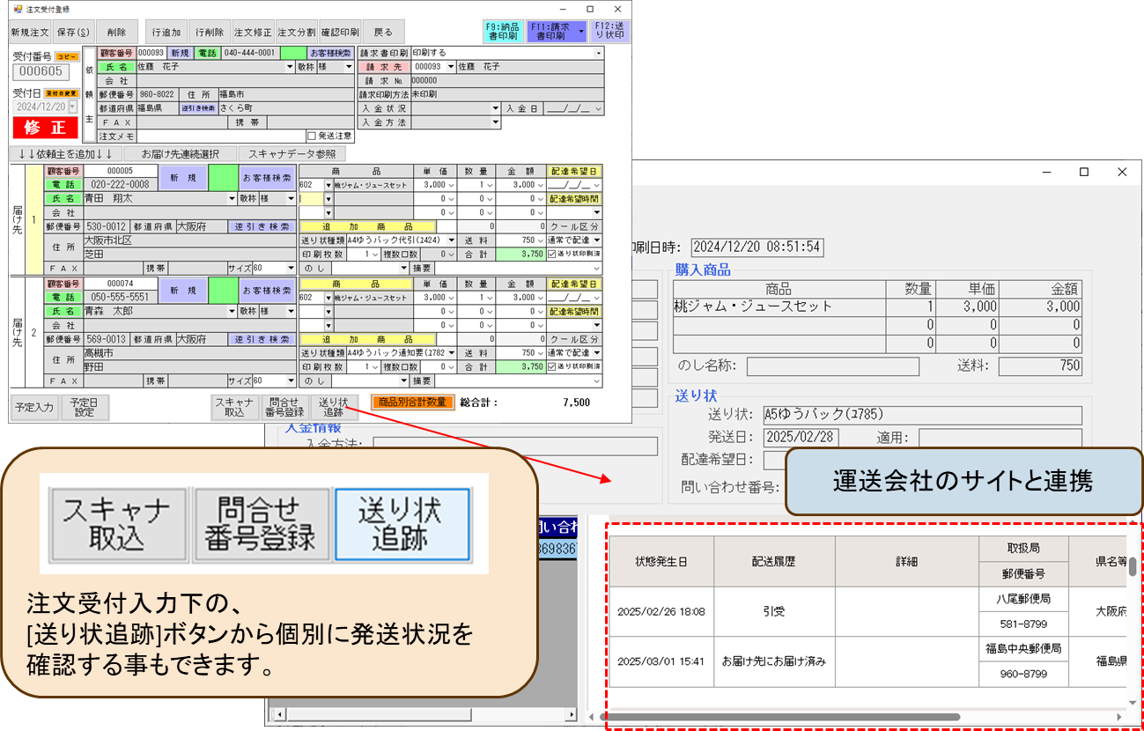The image size is (1144, 731).
Task: Click the orange コピー button beside 受付番号
Action: [68, 56]
